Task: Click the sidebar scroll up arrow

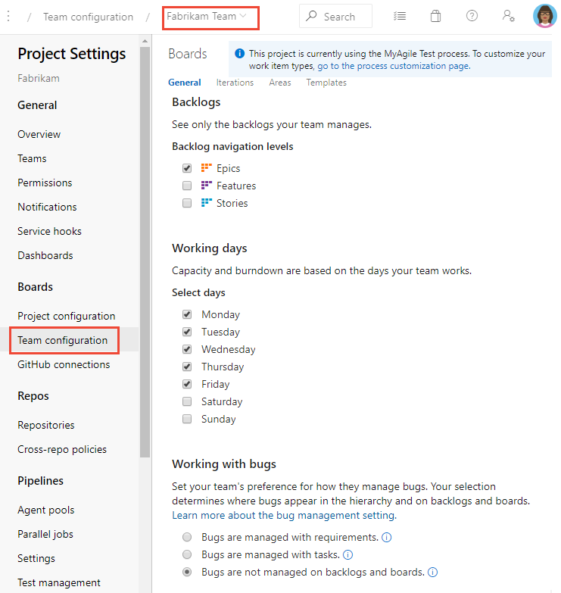Action: coord(145,40)
